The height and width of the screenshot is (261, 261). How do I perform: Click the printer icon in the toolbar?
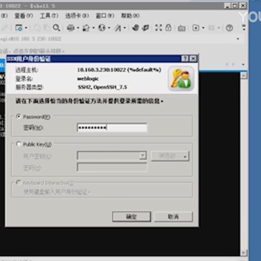coord(70,28)
